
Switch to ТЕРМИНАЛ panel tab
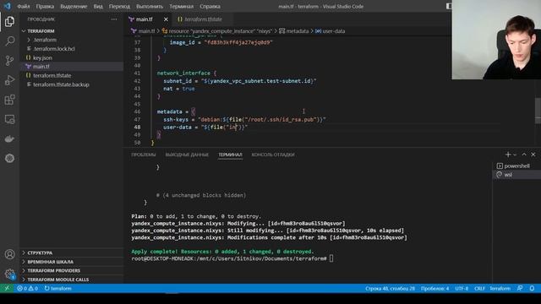[230, 155]
